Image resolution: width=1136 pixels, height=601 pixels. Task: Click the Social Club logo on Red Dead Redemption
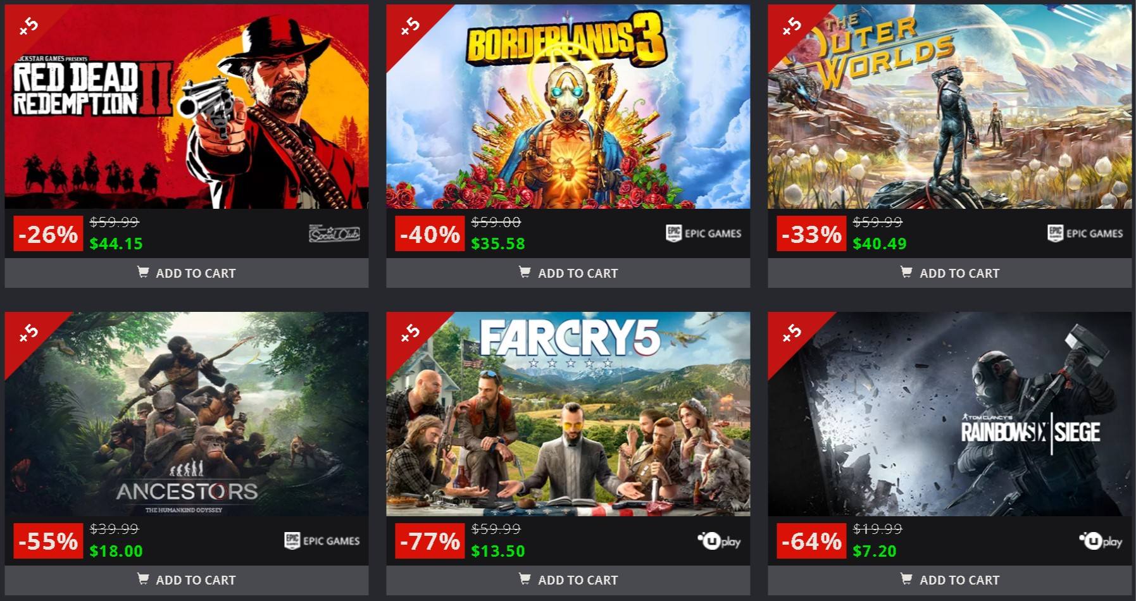[x=334, y=234]
